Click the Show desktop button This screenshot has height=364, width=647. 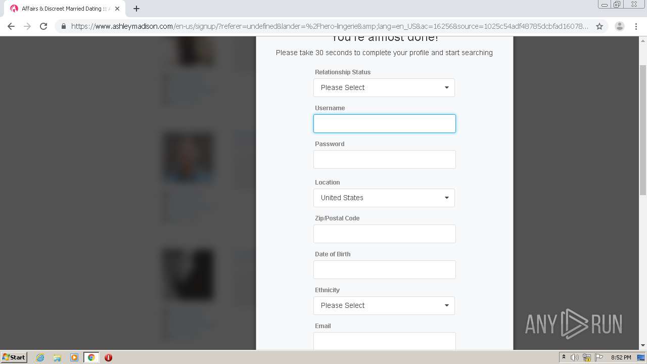[x=641, y=357]
